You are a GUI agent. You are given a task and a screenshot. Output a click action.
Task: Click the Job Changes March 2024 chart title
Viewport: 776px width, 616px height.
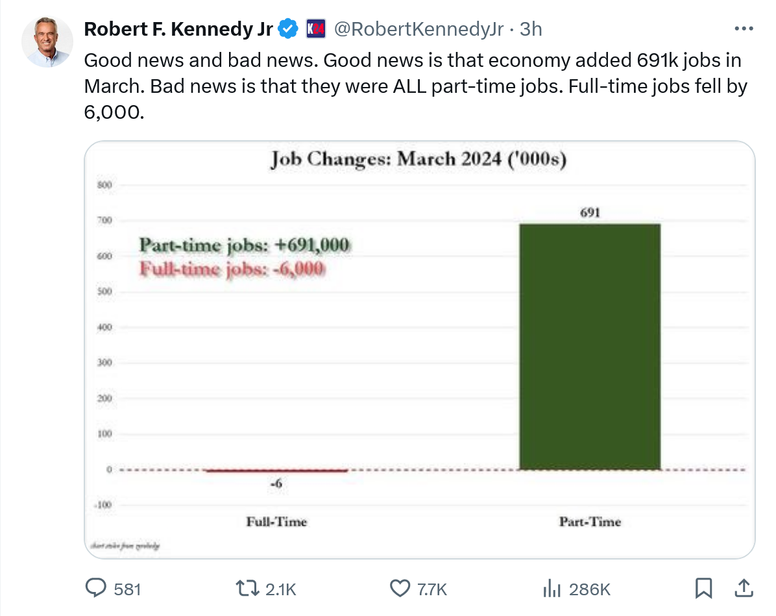click(x=418, y=159)
